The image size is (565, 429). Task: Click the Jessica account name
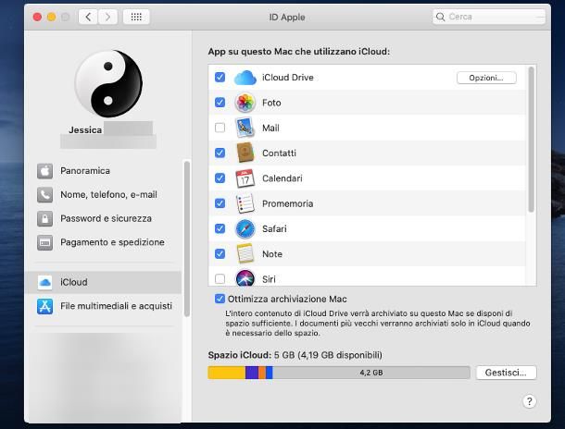pos(85,129)
